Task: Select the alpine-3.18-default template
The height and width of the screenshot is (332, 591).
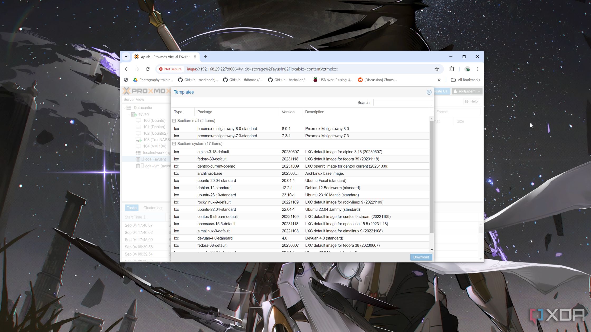Action: pos(300,152)
